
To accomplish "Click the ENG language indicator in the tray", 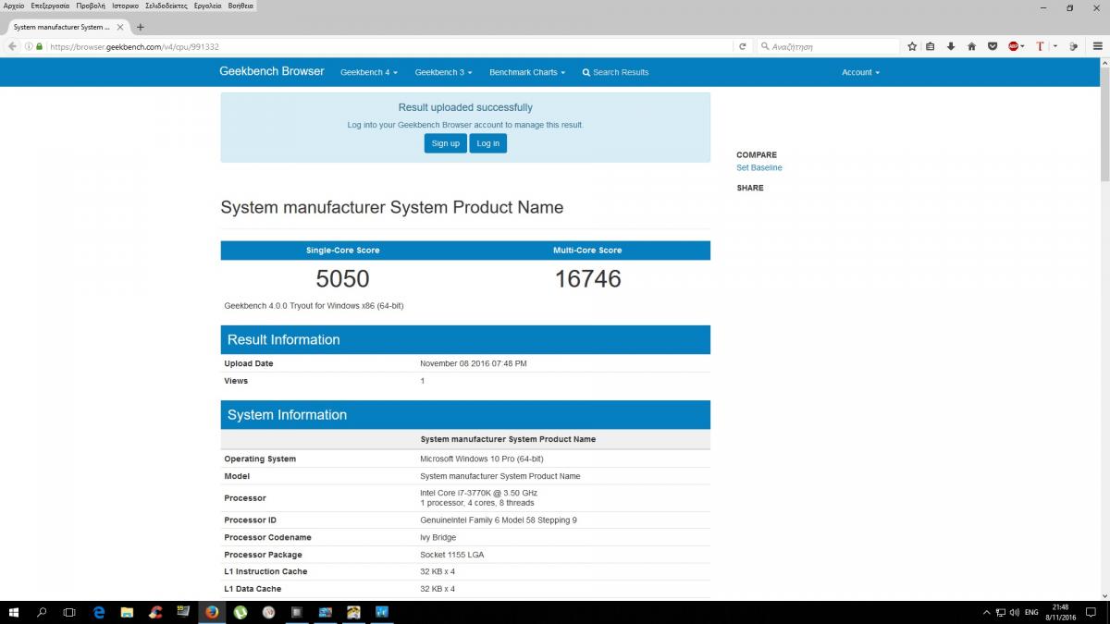I will point(1031,612).
